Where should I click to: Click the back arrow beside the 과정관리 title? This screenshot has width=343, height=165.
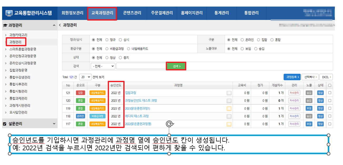coord(60,25)
